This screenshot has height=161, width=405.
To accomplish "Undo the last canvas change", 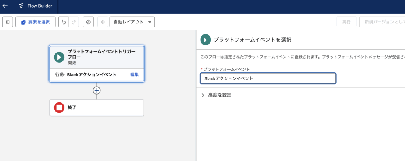I will tap(63, 22).
